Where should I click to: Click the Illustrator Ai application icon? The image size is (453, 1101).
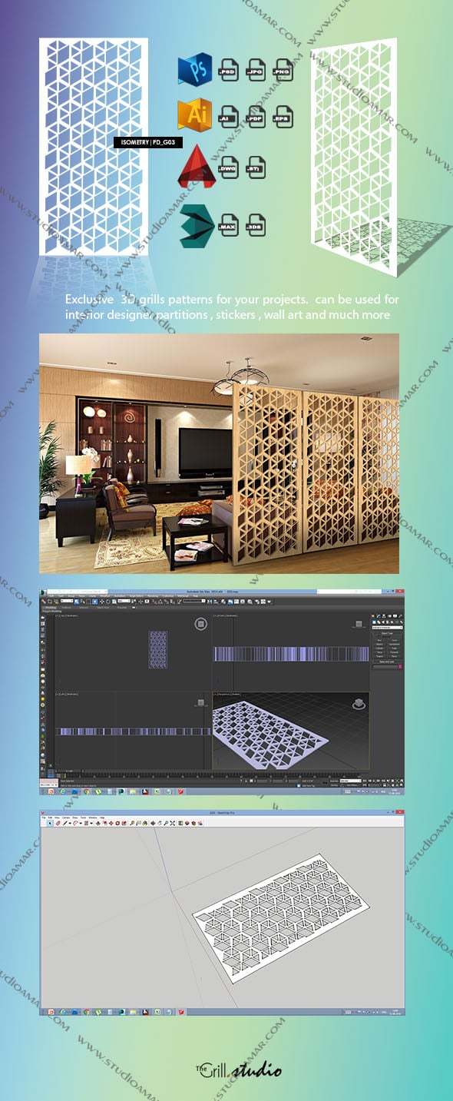tap(194, 116)
